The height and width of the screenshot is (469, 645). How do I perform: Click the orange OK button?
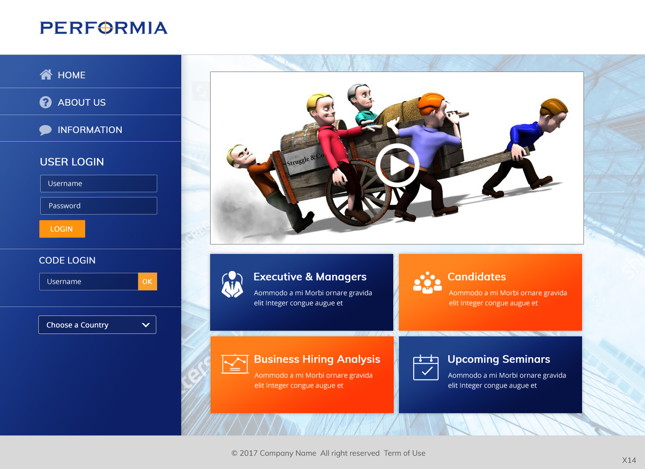point(147,281)
